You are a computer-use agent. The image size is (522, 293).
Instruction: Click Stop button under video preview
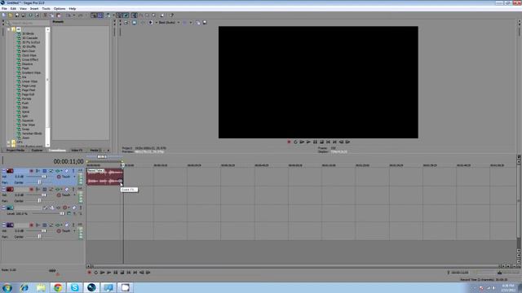(321, 142)
